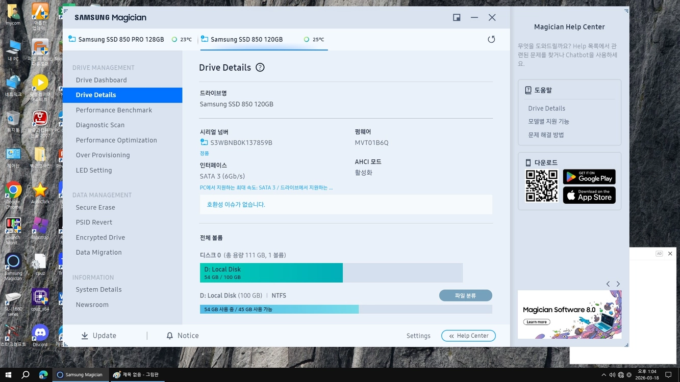Open the Discord desktop shortcut
The image size is (680, 382).
pyautogui.click(x=40, y=335)
